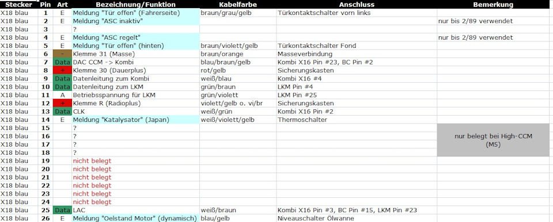Click cell 'Meldung "Katalysator" (Japan)'
Viewport: 553px width, 222px height.
(x=136, y=120)
